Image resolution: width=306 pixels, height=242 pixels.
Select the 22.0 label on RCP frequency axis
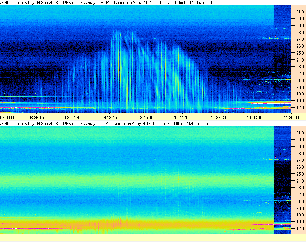click(300, 74)
